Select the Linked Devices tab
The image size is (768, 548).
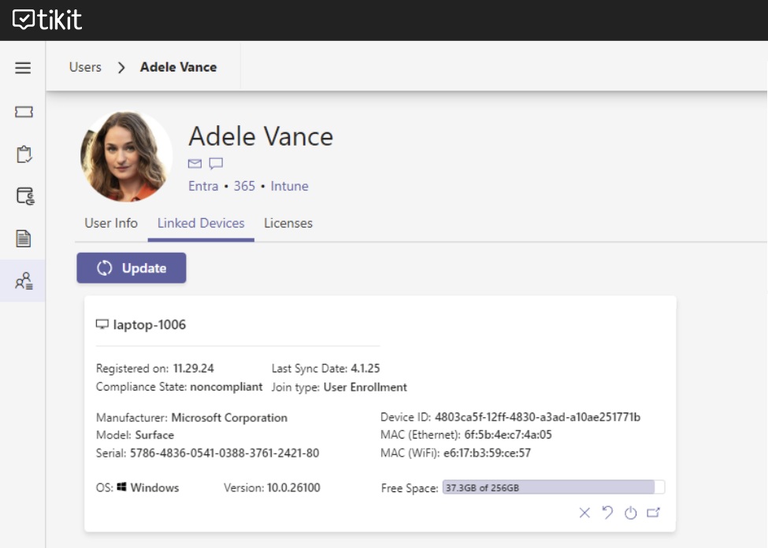click(x=201, y=224)
